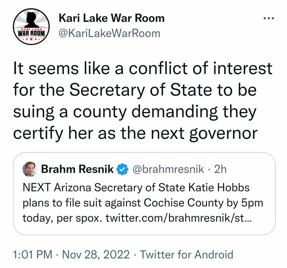Click the @KariLakeWarRoom handle
Viewport: 287px width, 268px height.
[109, 33]
